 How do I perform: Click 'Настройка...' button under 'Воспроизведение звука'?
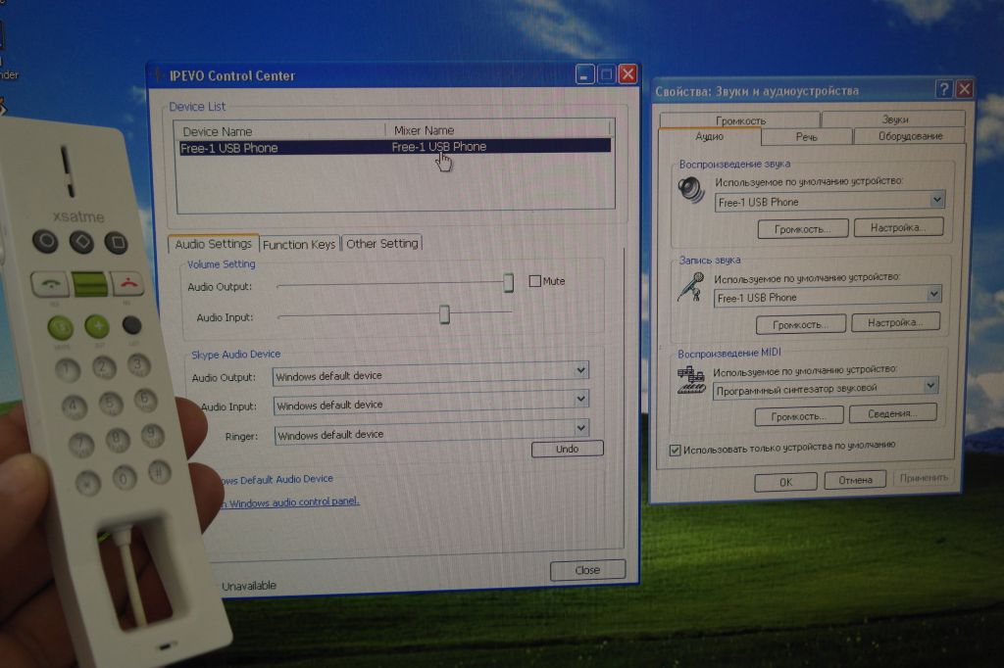[898, 227]
